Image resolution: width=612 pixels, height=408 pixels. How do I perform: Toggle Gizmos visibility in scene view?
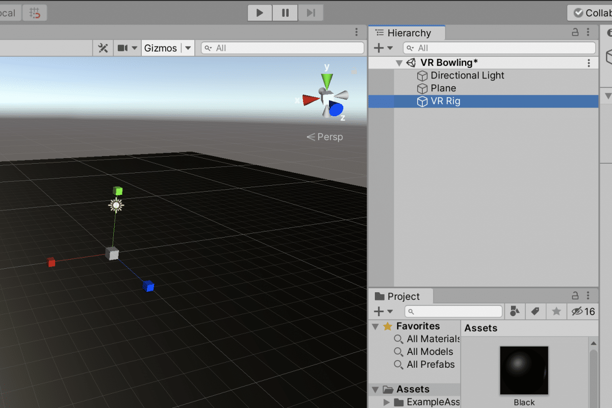tap(161, 48)
